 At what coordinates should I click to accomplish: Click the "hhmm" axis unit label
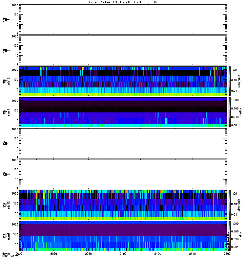click(6, 254)
